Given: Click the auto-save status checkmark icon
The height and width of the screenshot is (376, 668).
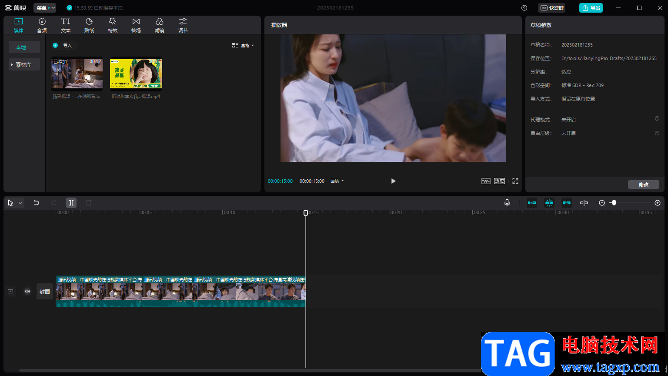Looking at the screenshot, I should pyautogui.click(x=69, y=8).
